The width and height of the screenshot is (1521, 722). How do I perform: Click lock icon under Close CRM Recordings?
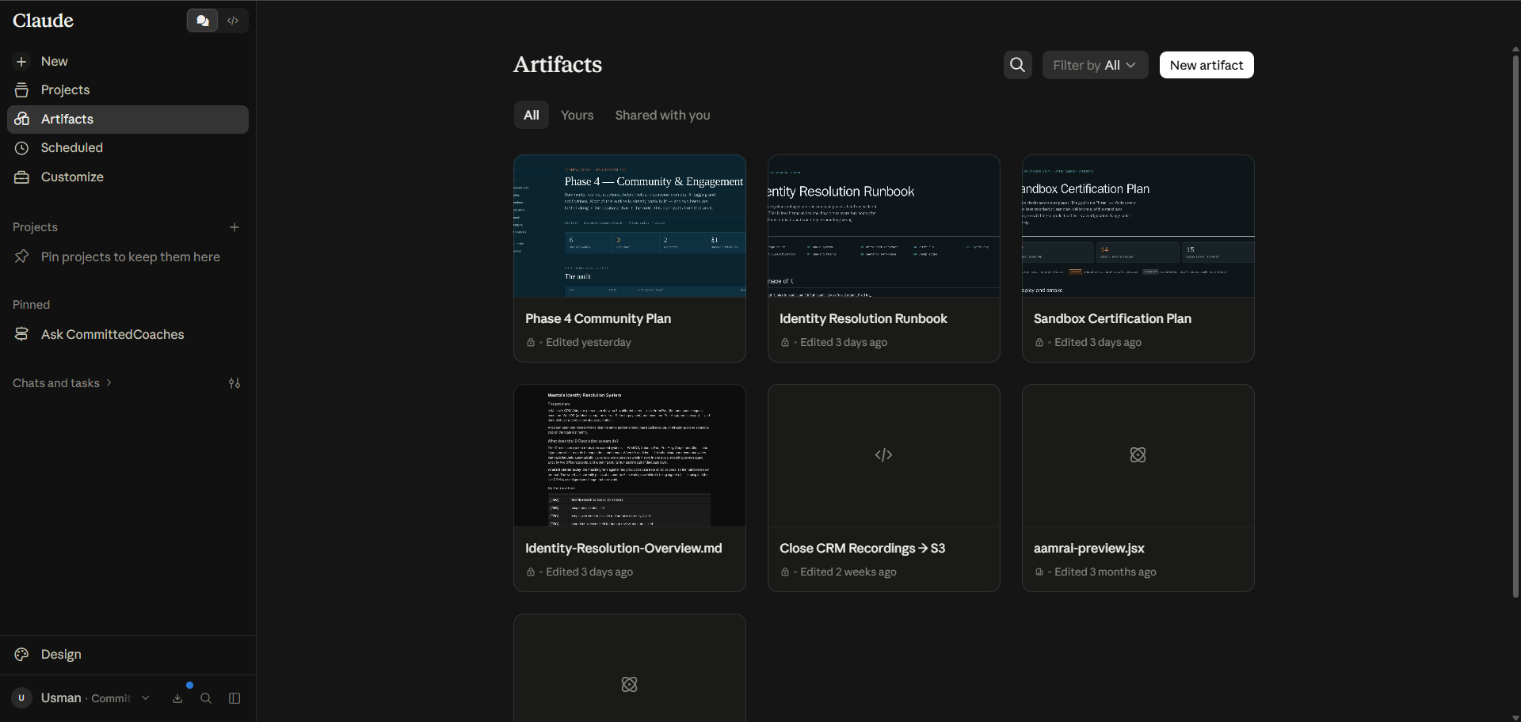point(785,572)
